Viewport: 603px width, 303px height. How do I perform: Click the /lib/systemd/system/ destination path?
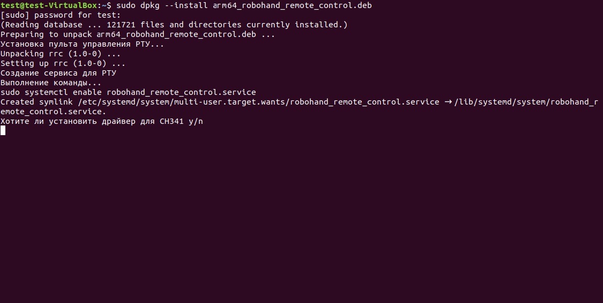click(502, 102)
